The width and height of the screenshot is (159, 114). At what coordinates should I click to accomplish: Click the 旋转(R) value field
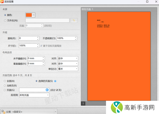pos(28,38)
